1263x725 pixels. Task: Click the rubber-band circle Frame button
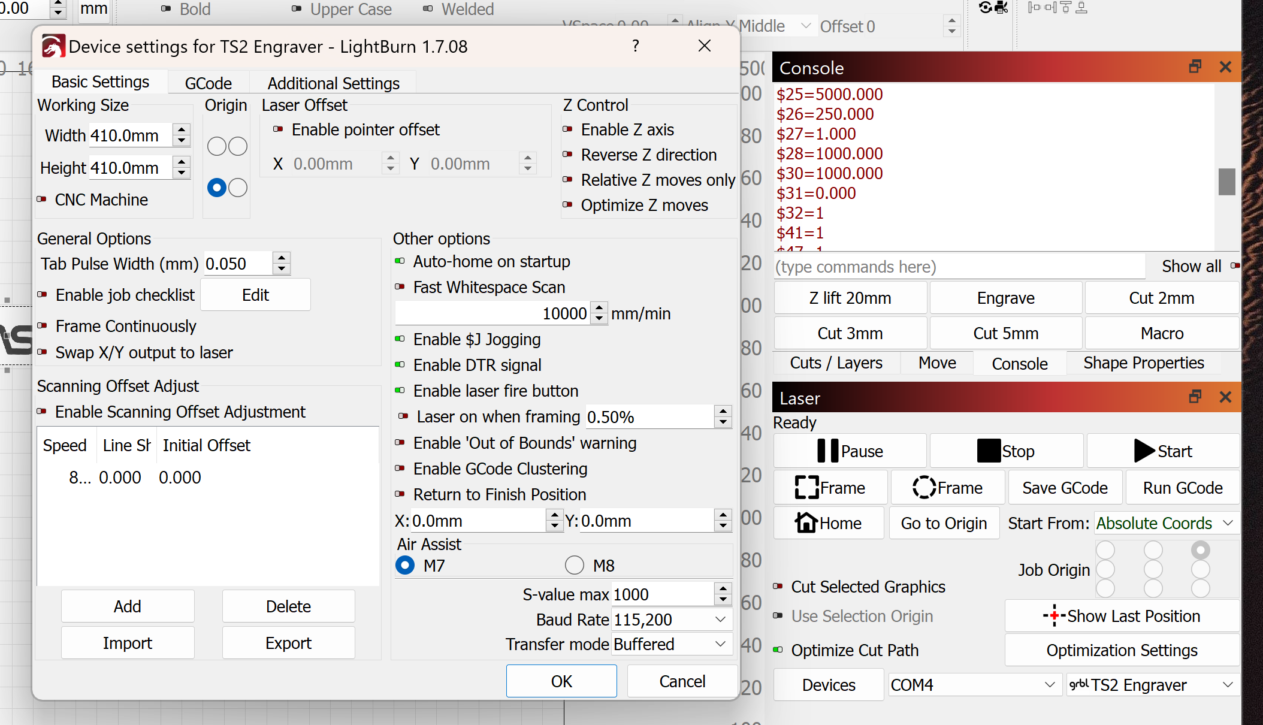coord(948,488)
